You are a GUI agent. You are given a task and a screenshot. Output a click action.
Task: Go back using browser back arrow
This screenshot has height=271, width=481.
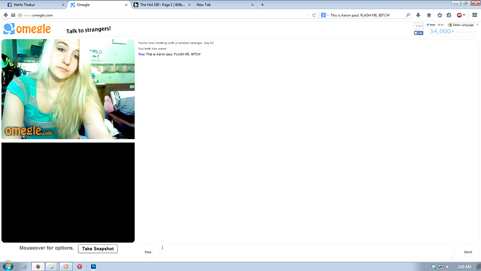5,15
